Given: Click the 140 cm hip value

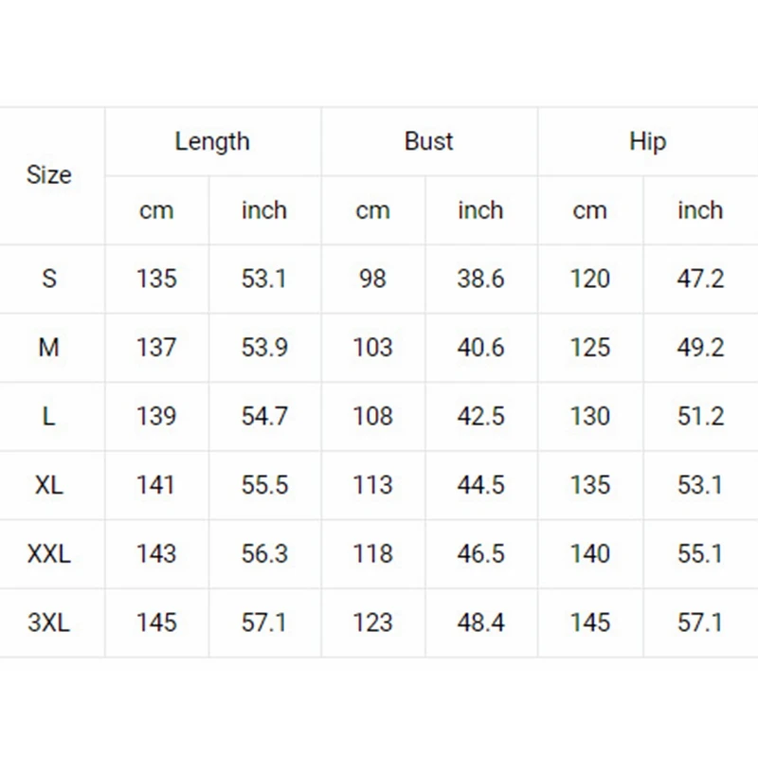Looking at the screenshot, I should point(590,553).
